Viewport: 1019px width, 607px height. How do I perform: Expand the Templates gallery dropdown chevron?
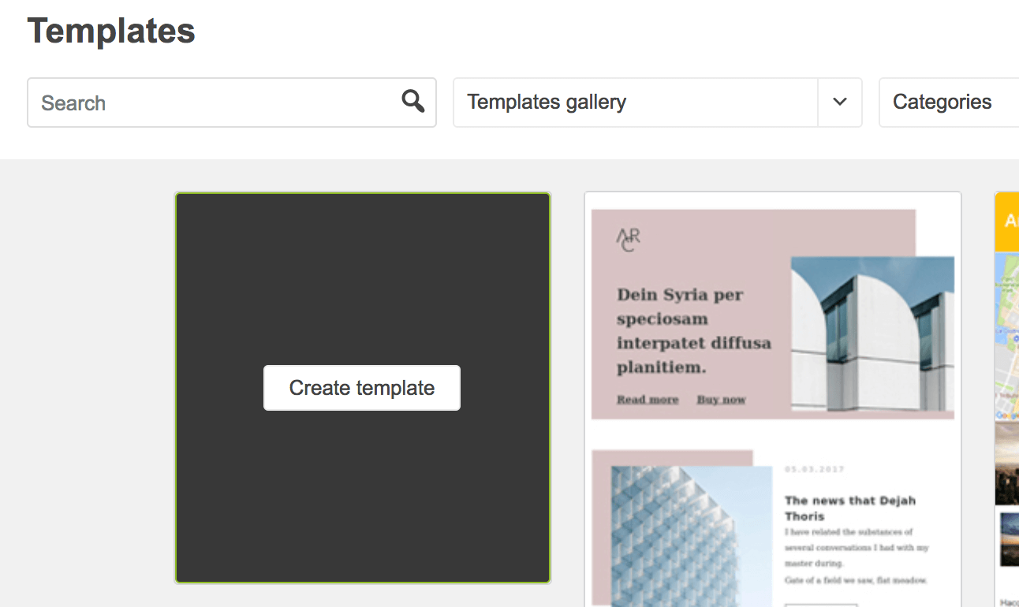point(839,102)
